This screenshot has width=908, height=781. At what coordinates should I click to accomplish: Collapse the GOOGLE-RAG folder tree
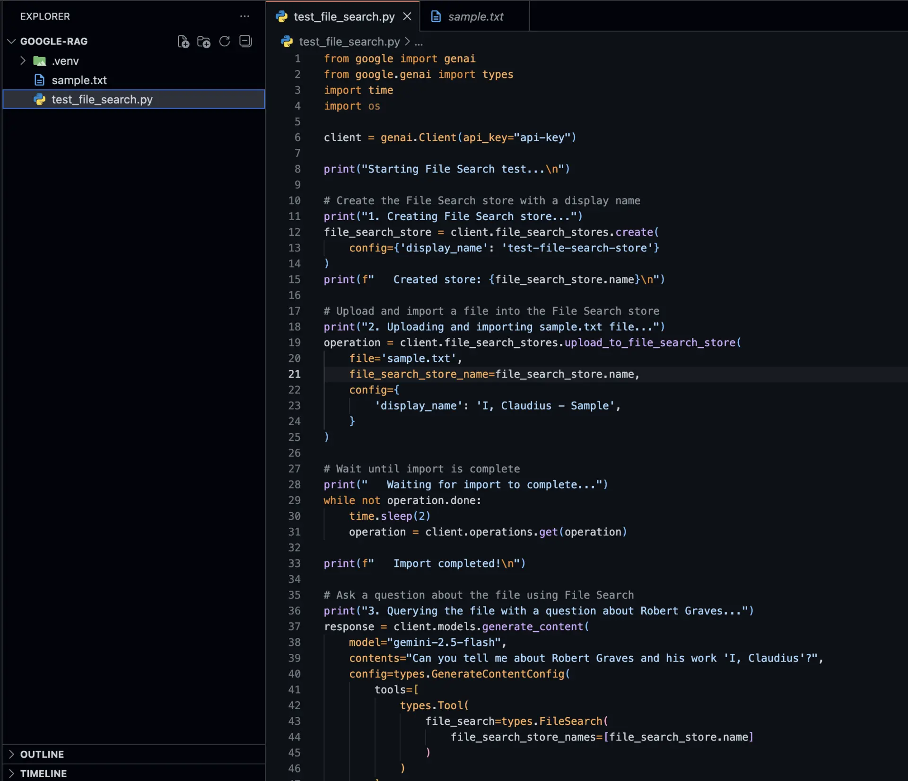(10, 41)
